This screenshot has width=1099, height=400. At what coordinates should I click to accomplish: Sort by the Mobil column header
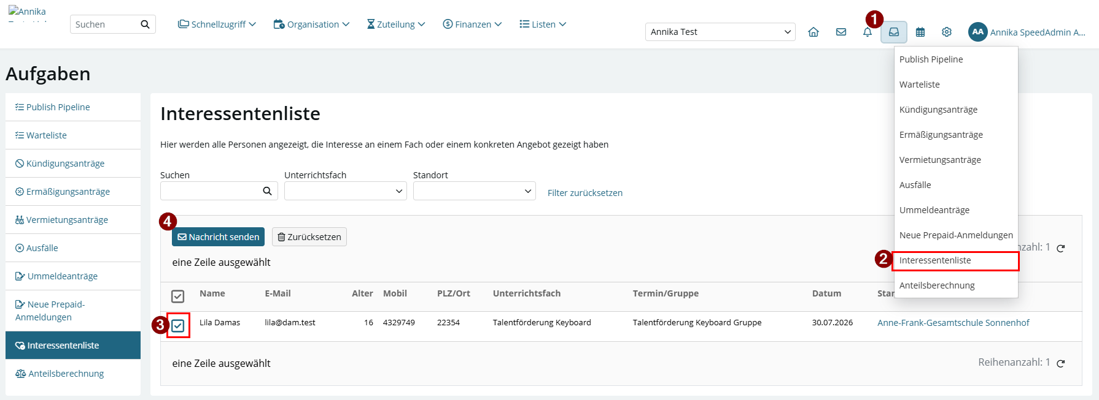(395, 293)
